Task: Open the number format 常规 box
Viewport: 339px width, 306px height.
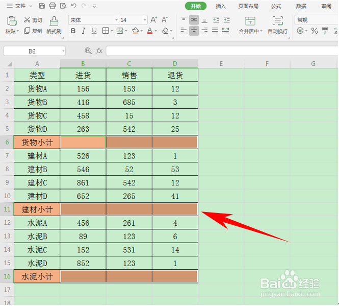Action: pos(316,20)
